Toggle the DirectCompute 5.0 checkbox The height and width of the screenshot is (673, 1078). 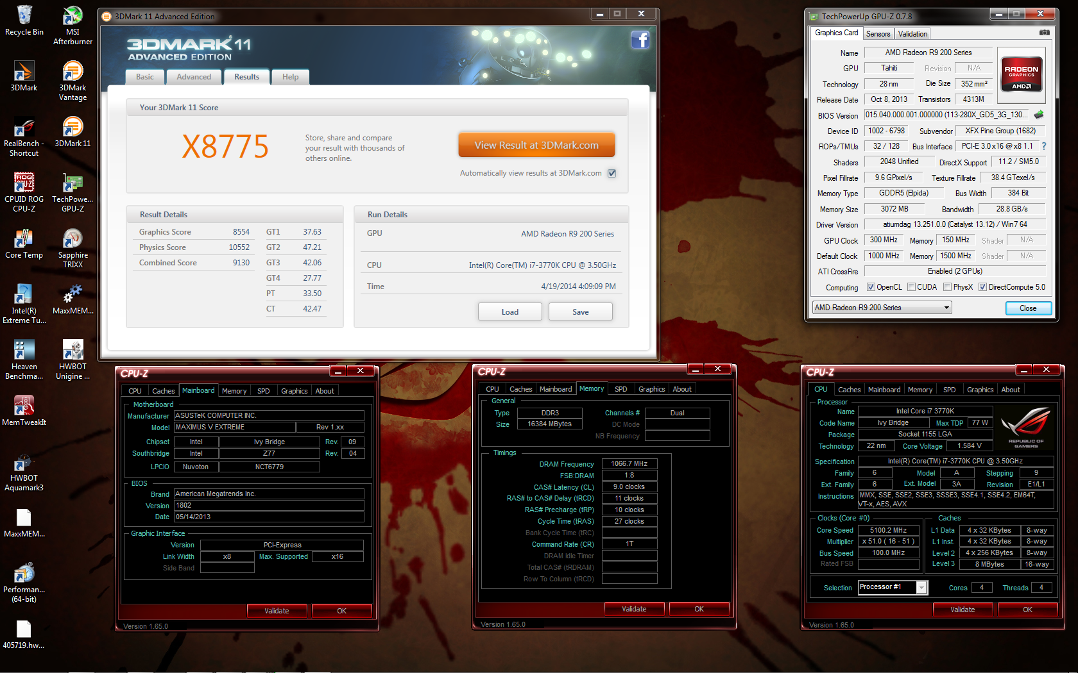pyautogui.click(x=982, y=287)
